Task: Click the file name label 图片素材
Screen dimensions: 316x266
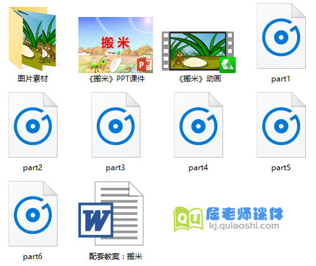Action: (x=33, y=79)
